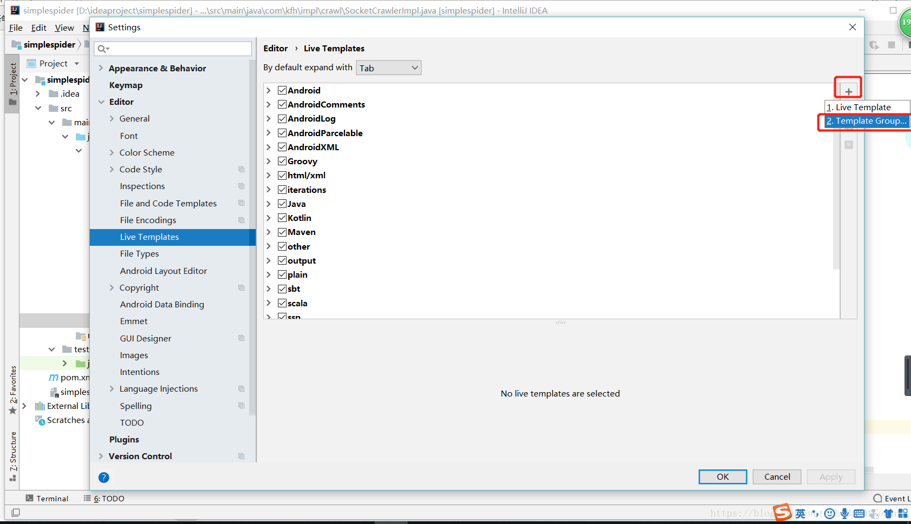Open File and Code Templates settings
The image size is (911, 524).
pos(168,203)
